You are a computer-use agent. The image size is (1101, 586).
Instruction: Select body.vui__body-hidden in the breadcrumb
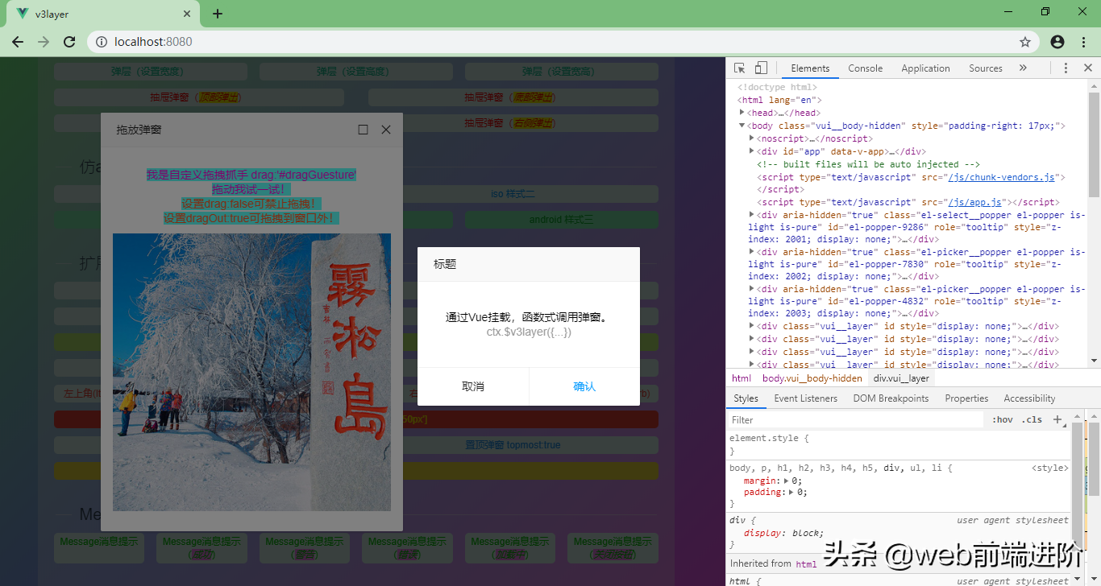point(812,378)
